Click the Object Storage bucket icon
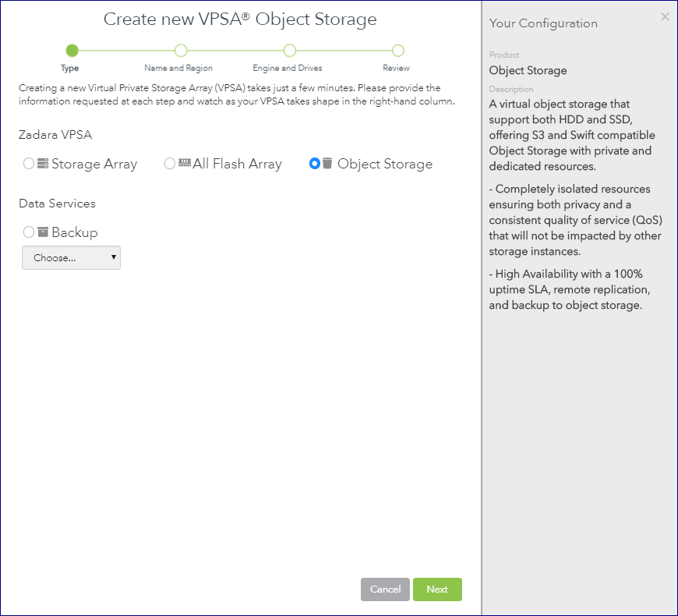This screenshot has width=678, height=616. pyautogui.click(x=327, y=163)
